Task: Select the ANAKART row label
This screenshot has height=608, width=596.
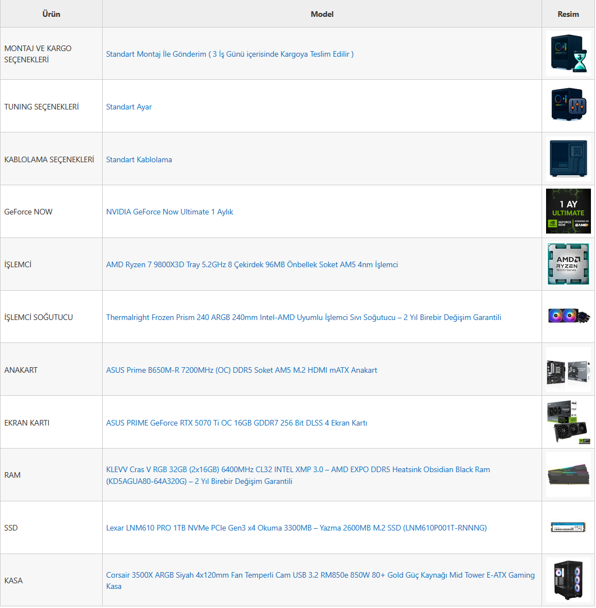Action: click(21, 370)
